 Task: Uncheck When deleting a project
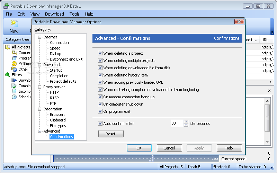[100, 53]
